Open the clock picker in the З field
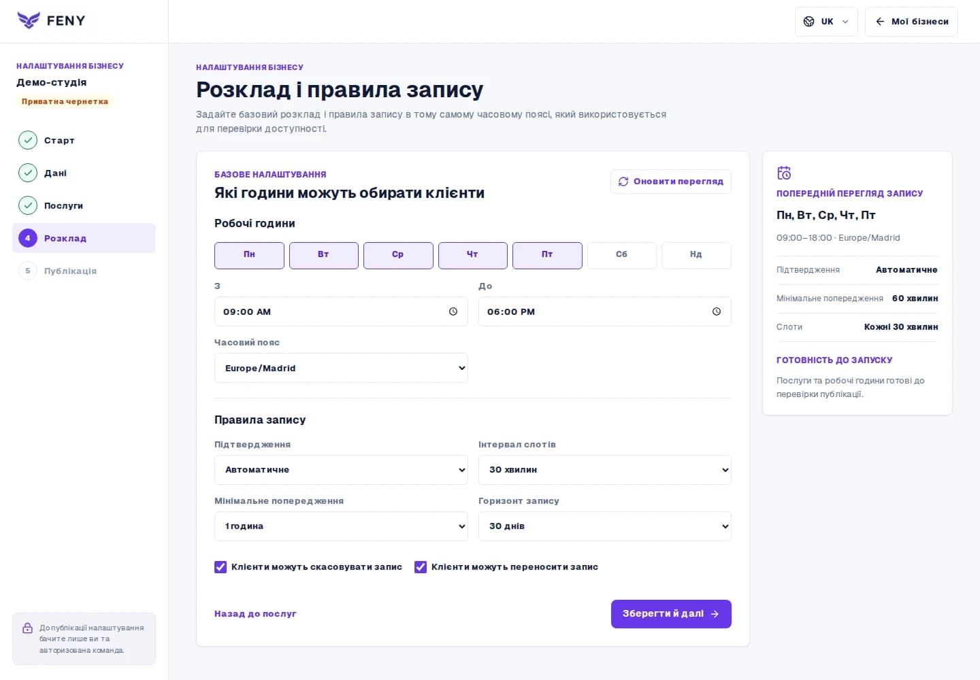980x680 pixels. tap(453, 311)
